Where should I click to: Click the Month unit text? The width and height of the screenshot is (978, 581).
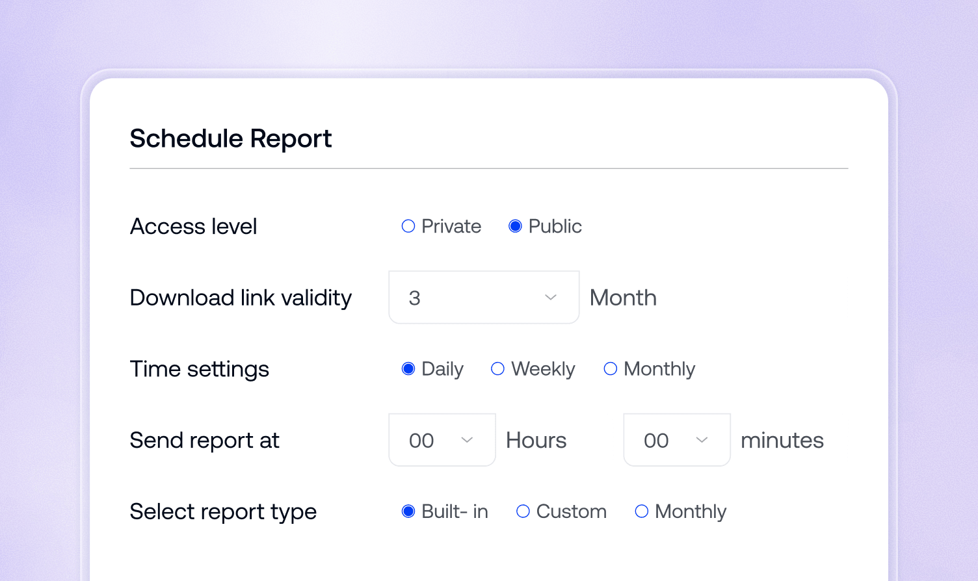pos(623,298)
